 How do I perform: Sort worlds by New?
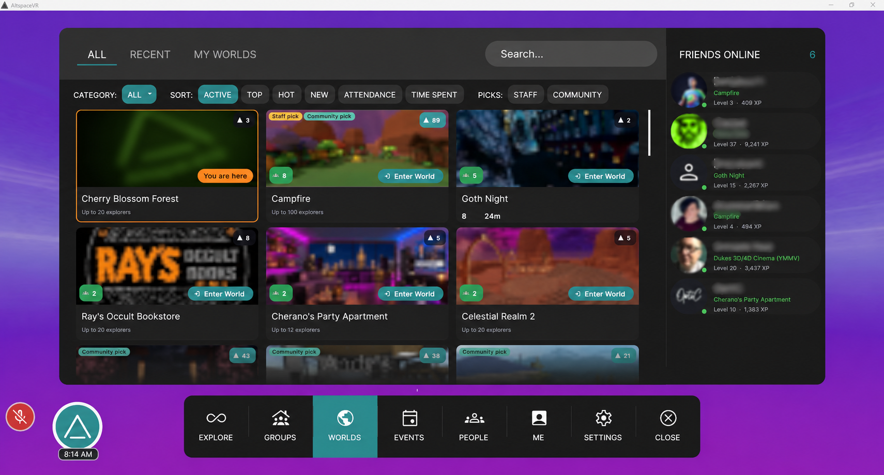click(x=319, y=95)
